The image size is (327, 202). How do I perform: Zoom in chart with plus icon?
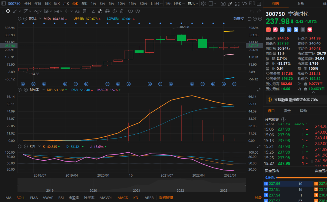pyautogui.click(x=259, y=19)
